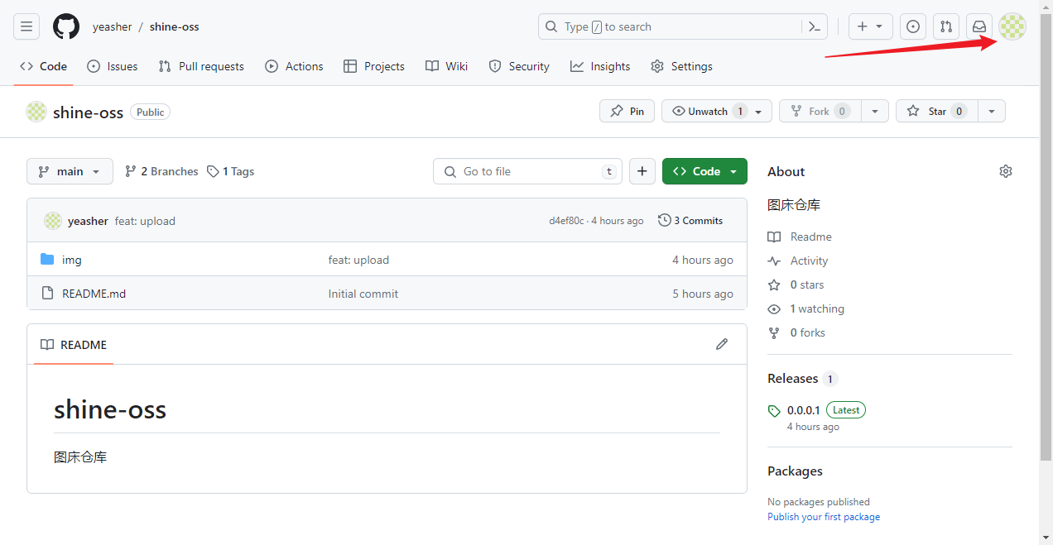This screenshot has height=545, width=1053.
Task: Click the About settings gear icon
Action: pyautogui.click(x=1006, y=171)
